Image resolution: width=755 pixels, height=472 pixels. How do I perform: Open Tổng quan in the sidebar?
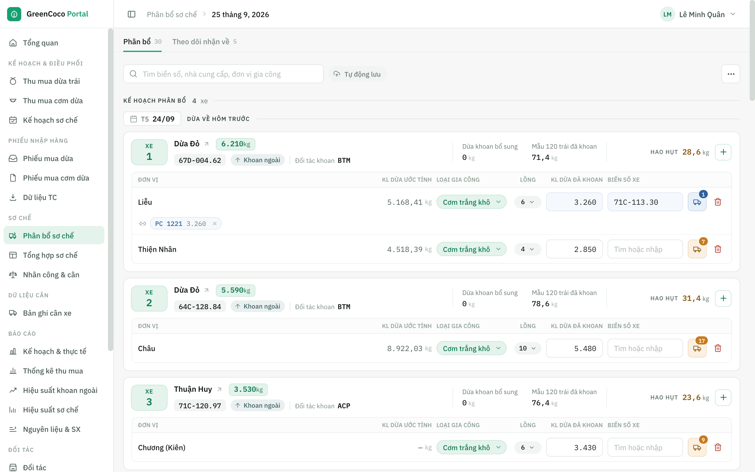coord(54,43)
